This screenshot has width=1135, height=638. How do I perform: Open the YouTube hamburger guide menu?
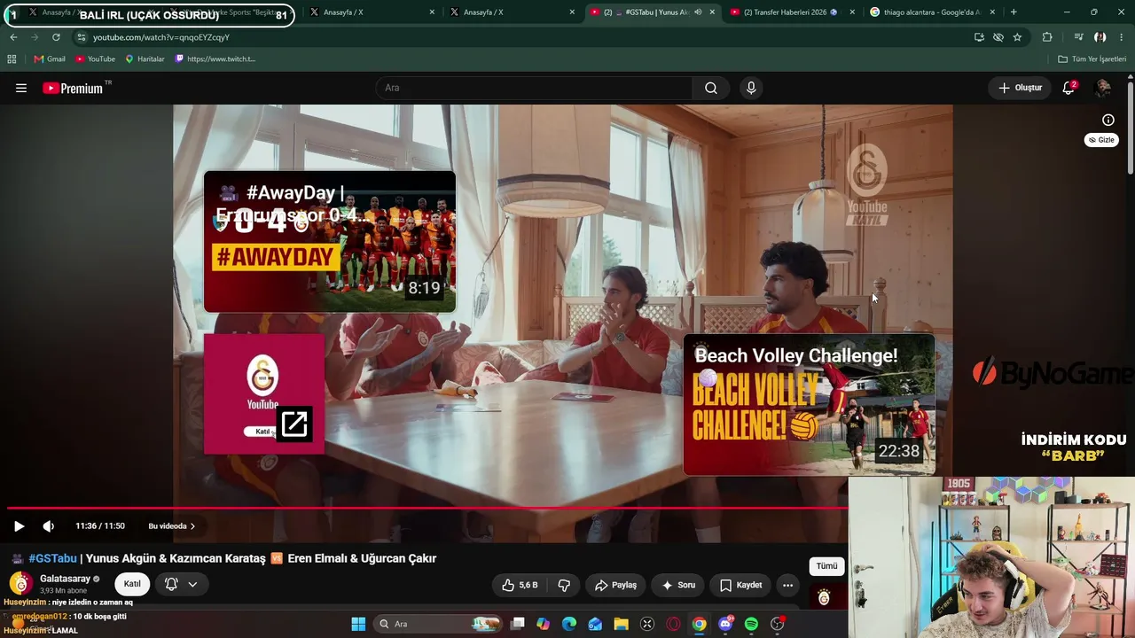point(21,88)
